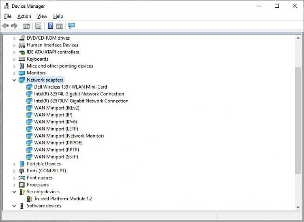This screenshot has width=304, height=222.
Task: Click the Trusted Platform Module 1.2 icon
Action: click(x=29, y=199)
